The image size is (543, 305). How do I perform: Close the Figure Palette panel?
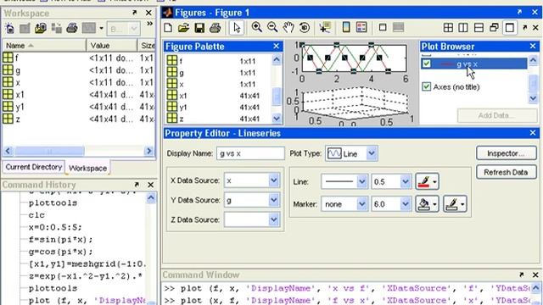(x=276, y=46)
